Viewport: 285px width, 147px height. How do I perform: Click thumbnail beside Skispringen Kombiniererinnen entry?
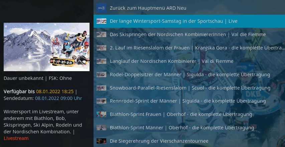(101, 34)
